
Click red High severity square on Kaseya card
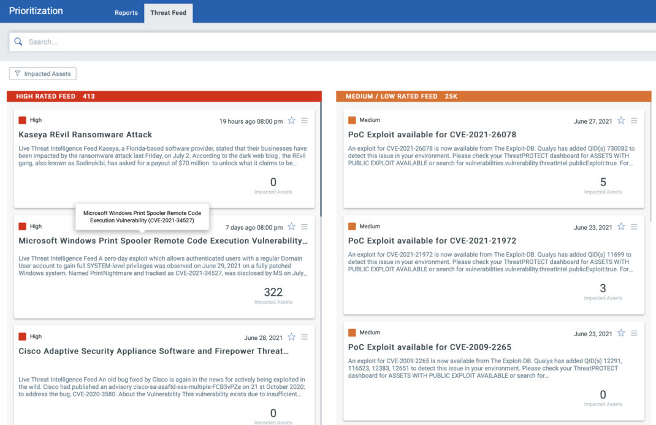coord(23,121)
